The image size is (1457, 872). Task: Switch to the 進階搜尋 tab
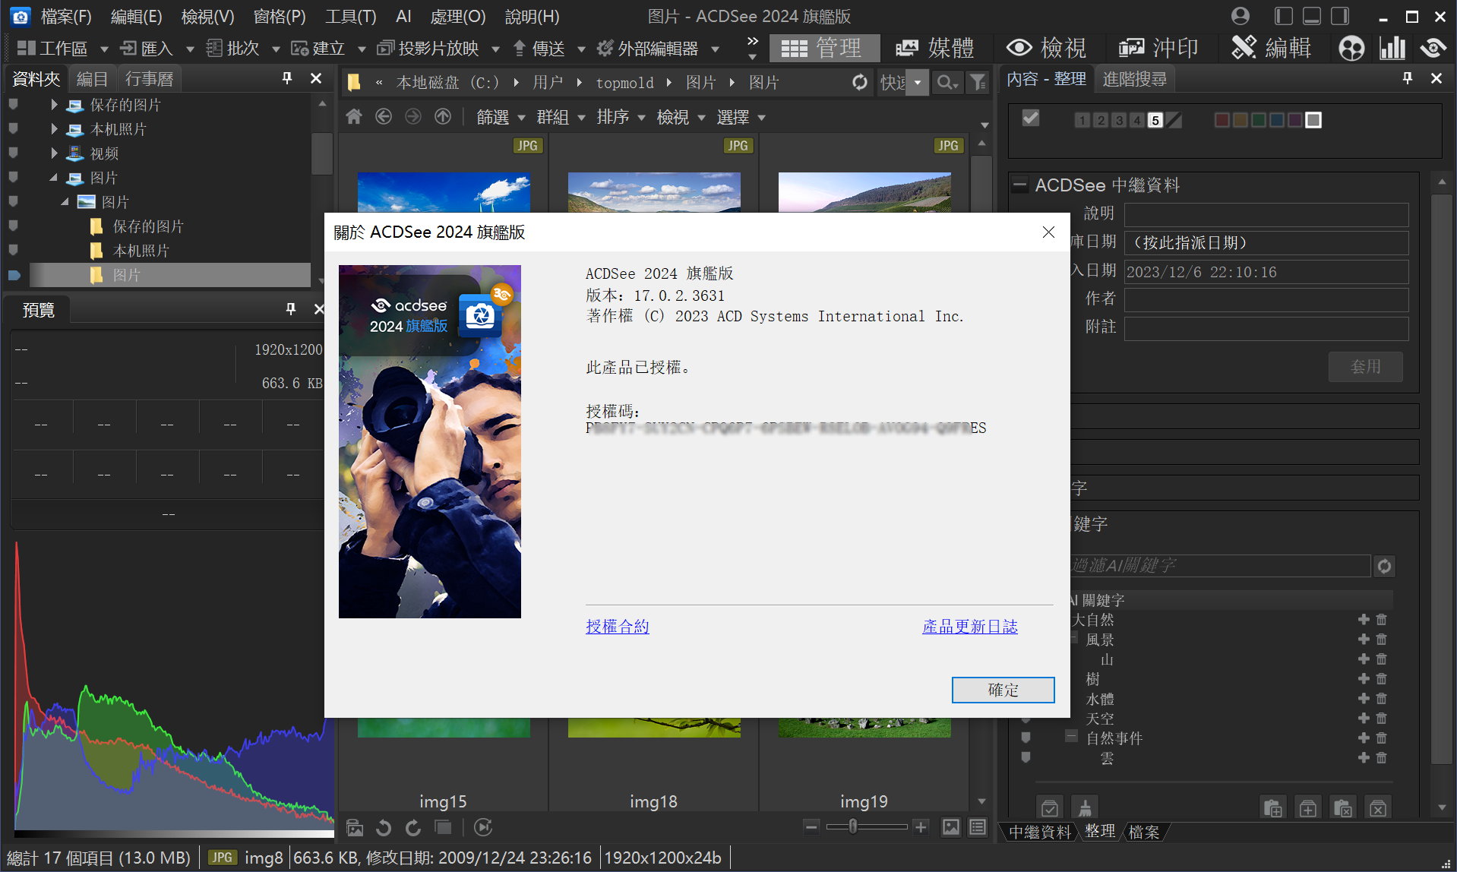click(x=1134, y=79)
